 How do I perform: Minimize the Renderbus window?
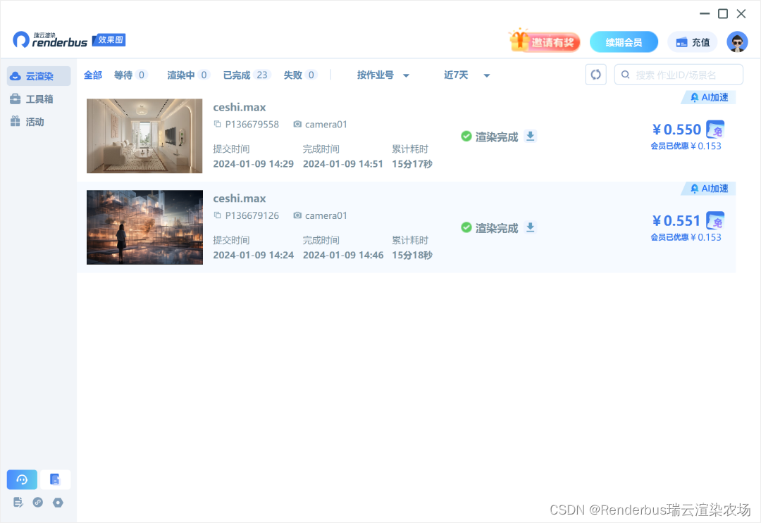click(705, 13)
